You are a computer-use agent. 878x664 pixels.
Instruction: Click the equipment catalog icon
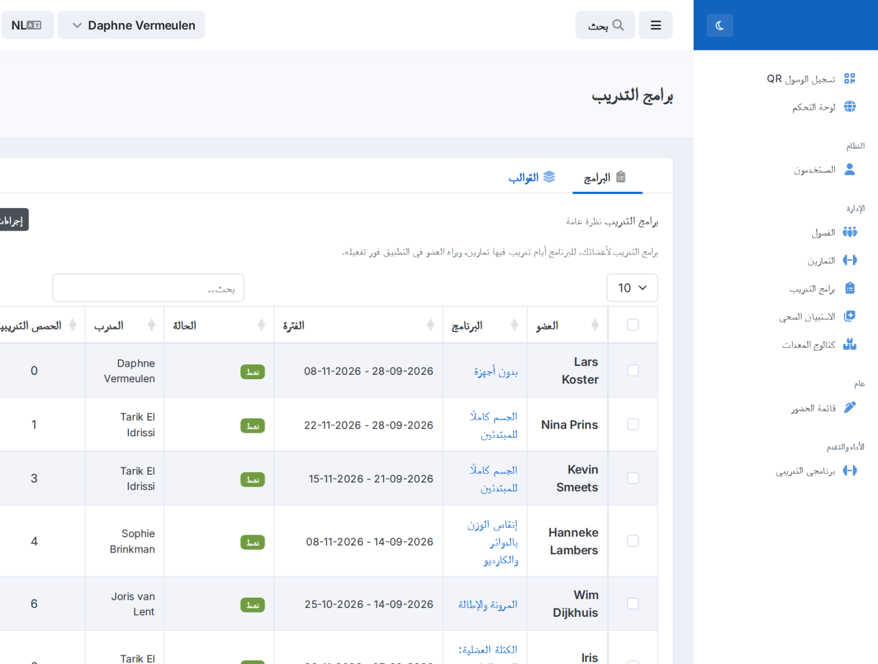coord(849,345)
